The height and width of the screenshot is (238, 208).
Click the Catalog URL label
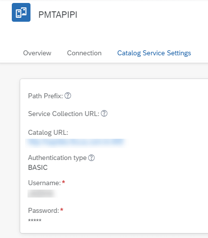point(48,132)
